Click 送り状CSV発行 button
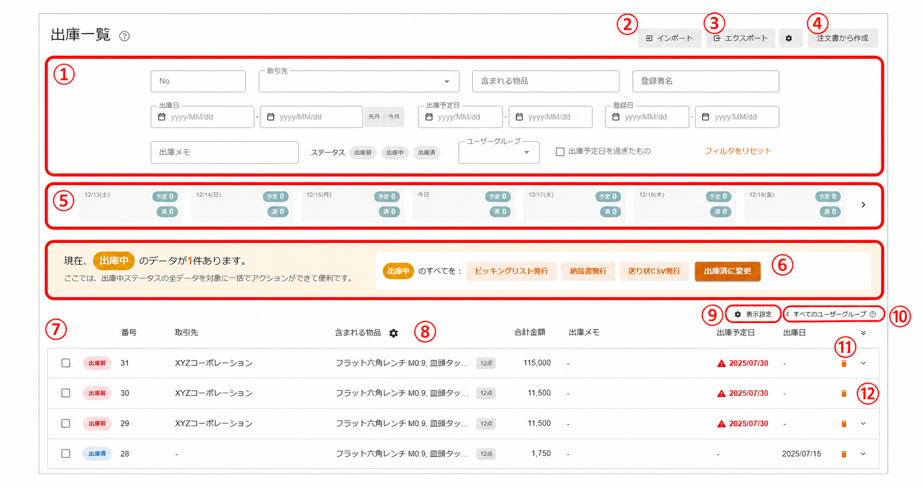The width and height of the screenshot is (923, 488). (654, 271)
